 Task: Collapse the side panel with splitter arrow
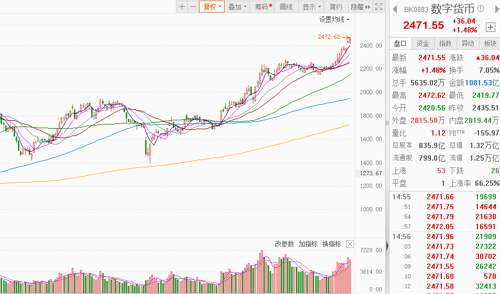click(388, 246)
